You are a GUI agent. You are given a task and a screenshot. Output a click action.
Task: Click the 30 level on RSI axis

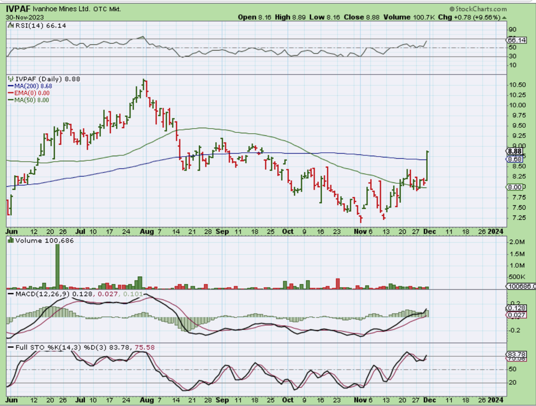tap(512, 56)
